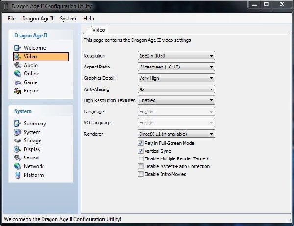Click Summary text in System section
Screen dimensions: 294x226
(35, 124)
